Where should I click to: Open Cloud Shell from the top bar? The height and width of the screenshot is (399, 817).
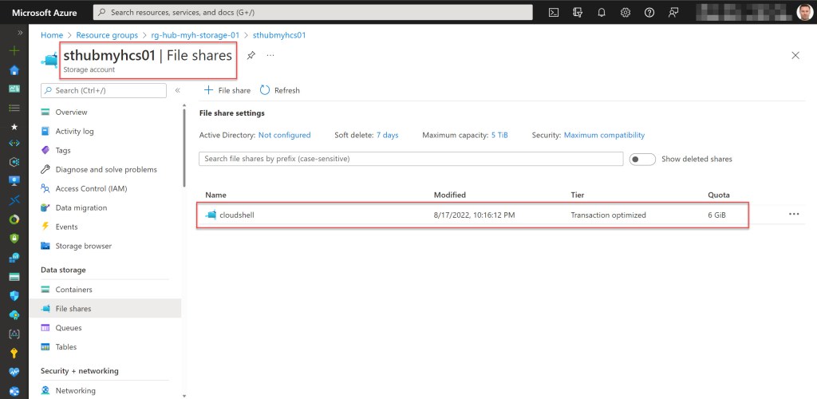click(x=554, y=12)
